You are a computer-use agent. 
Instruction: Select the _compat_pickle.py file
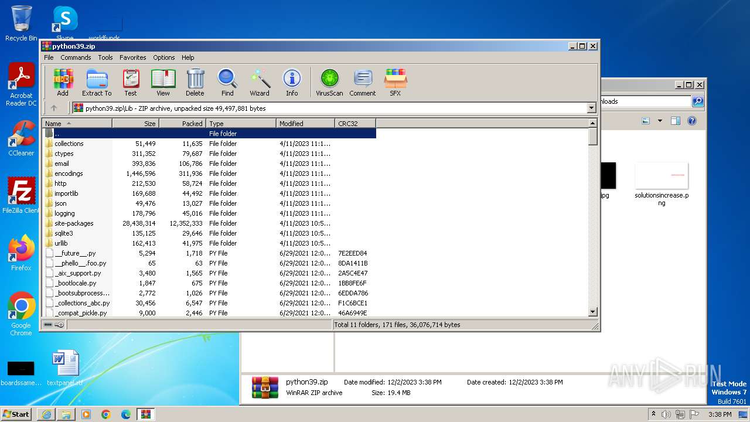click(209, 312)
